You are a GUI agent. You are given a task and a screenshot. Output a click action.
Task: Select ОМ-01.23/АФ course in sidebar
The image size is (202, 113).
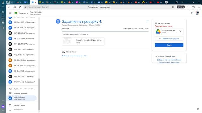22,98
